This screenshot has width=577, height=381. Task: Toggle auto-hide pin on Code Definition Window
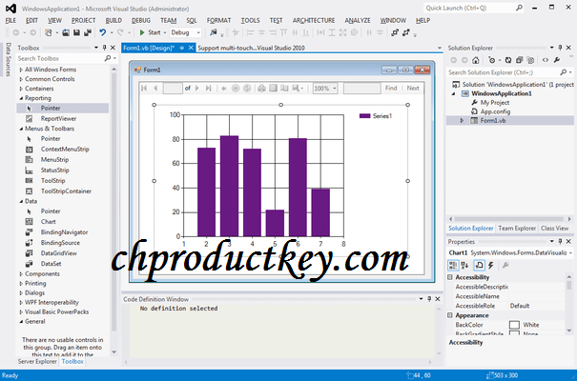click(429, 299)
